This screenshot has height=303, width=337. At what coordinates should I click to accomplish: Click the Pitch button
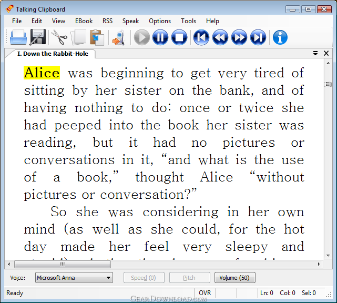(x=189, y=278)
